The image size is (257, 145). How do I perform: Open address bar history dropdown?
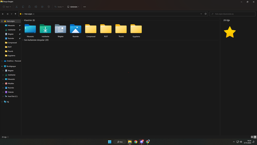click(201, 14)
